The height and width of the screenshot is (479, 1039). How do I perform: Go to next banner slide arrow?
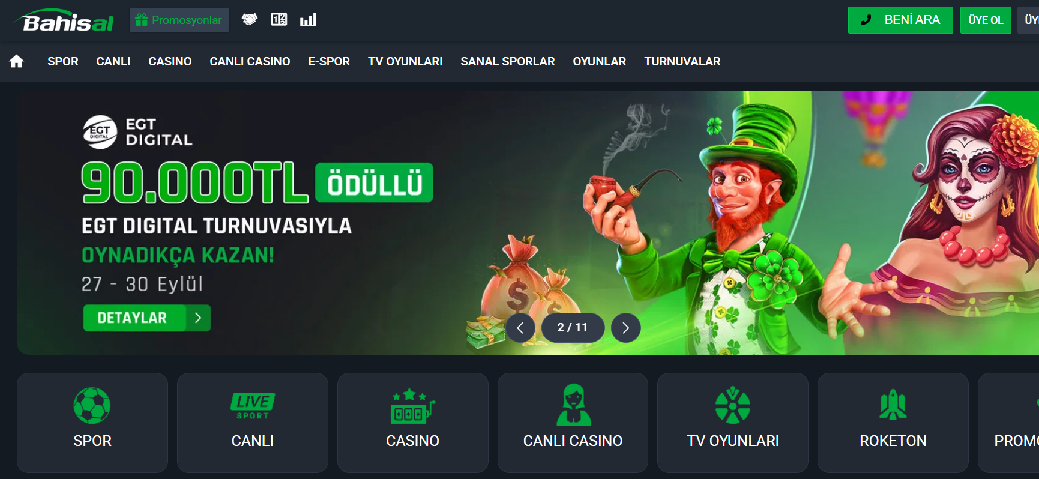pyautogui.click(x=626, y=328)
